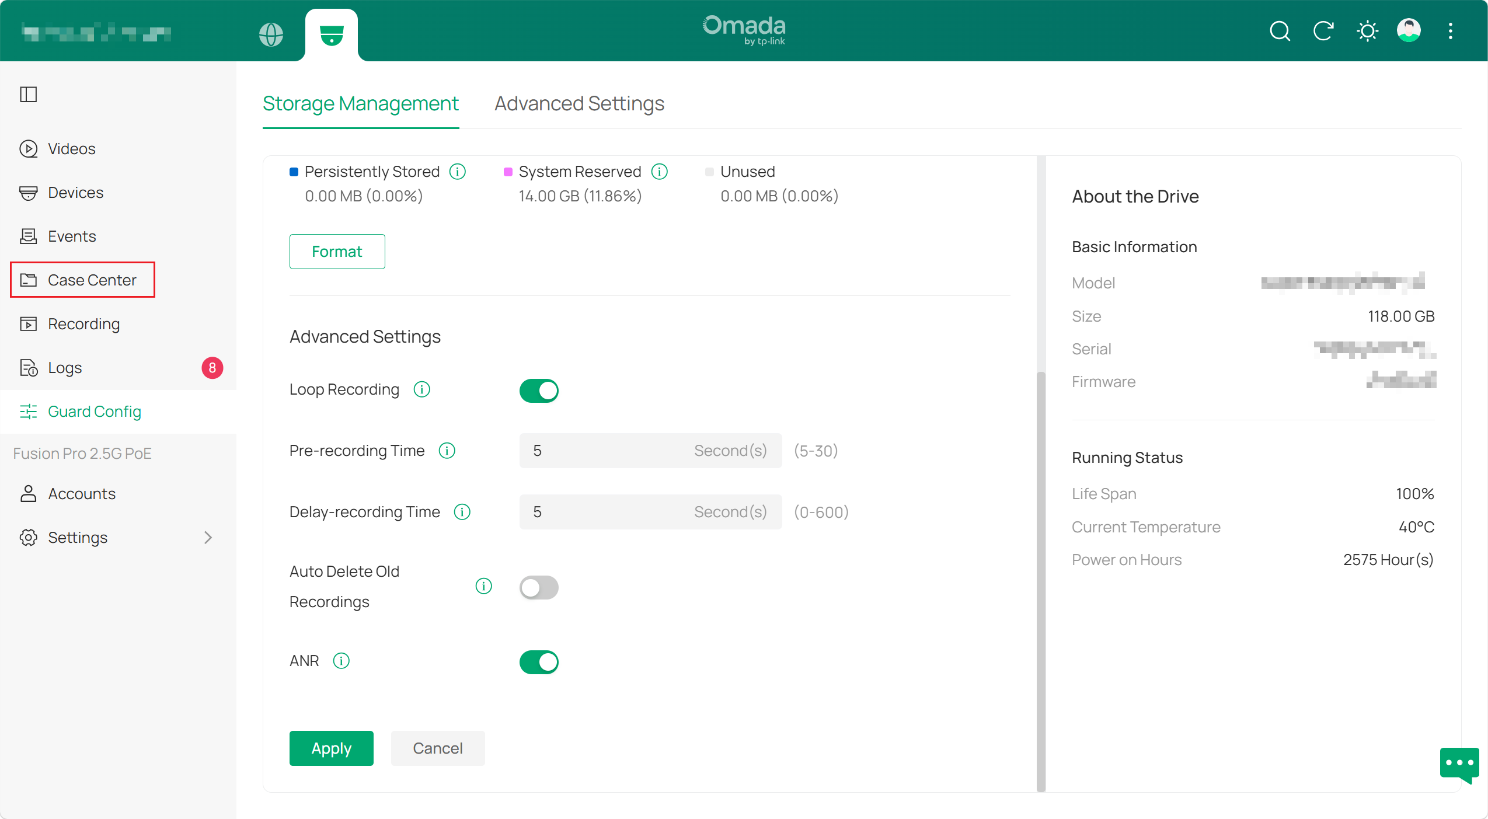The image size is (1488, 819).
Task: Click Delay-recording Time info icon
Action: tap(462, 512)
